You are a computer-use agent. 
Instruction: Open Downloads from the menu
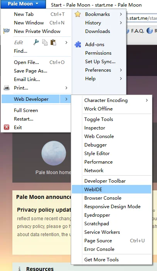coord(99,31)
